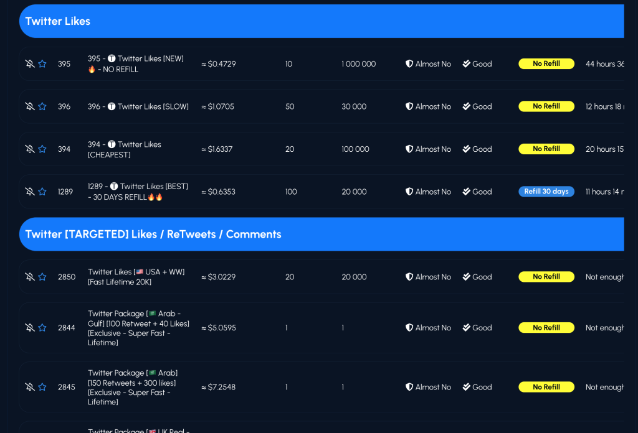Image resolution: width=638 pixels, height=433 pixels.
Task: Open service 396 Twitter Likes SLOW
Action: 138,106
